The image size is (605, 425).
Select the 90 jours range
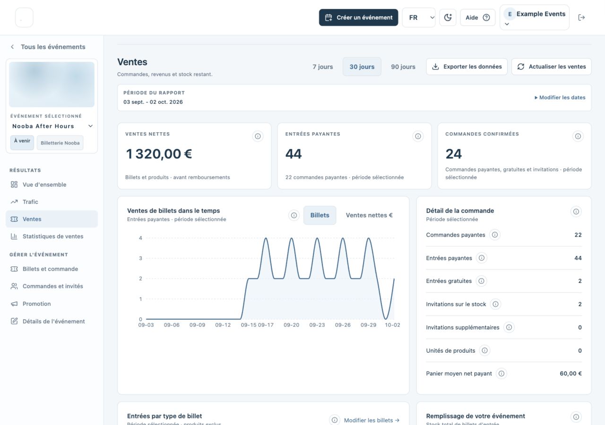coord(403,67)
